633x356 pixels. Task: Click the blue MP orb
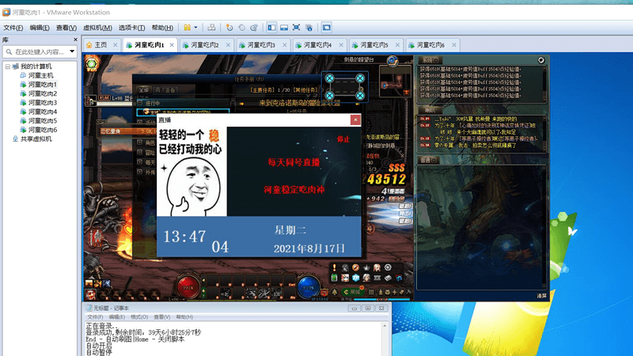coord(309,287)
